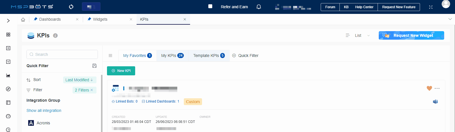Click the Request New Widget button
The width and height of the screenshot is (455, 132).
[411, 35]
